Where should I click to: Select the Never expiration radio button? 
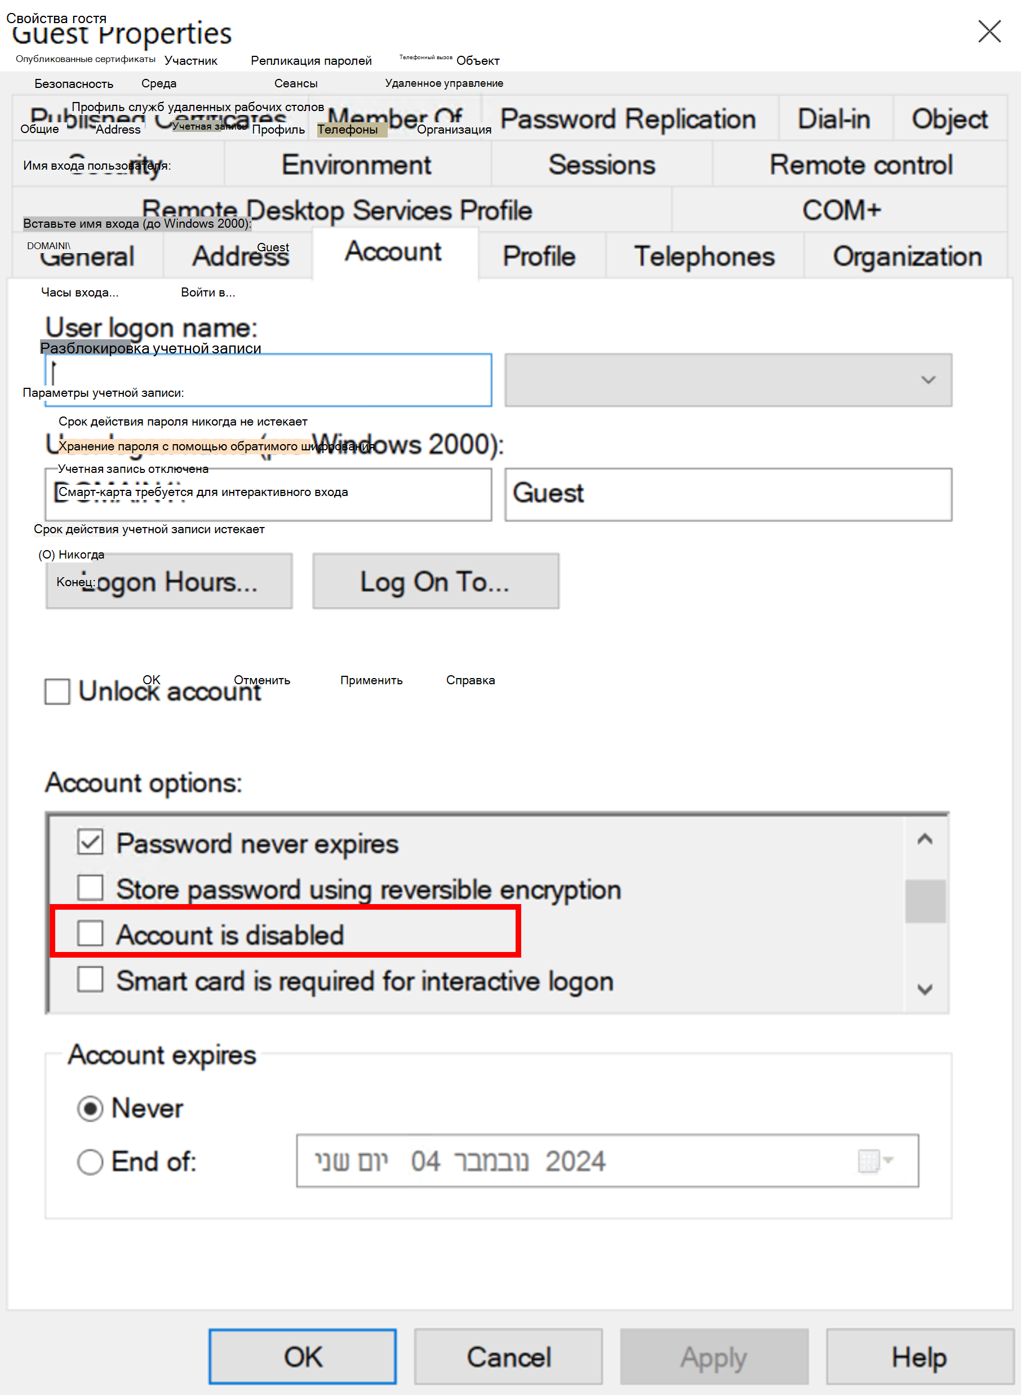(90, 1109)
